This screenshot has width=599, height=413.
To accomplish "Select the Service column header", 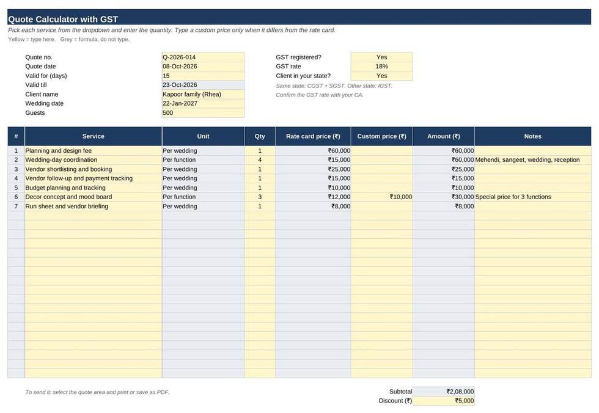I will (x=93, y=136).
